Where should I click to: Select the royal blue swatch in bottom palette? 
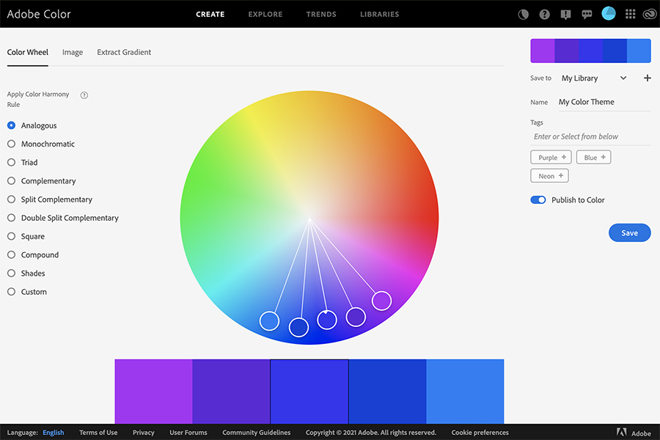(387, 391)
